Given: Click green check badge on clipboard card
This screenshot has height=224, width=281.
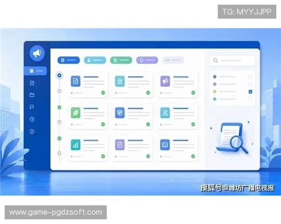Looking at the screenshot, I should [x=148, y=156].
